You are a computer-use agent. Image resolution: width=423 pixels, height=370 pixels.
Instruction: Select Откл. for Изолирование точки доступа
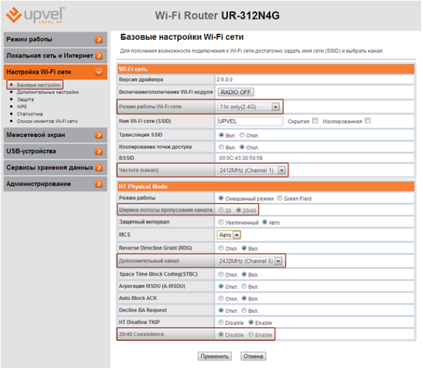pyautogui.click(x=242, y=147)
